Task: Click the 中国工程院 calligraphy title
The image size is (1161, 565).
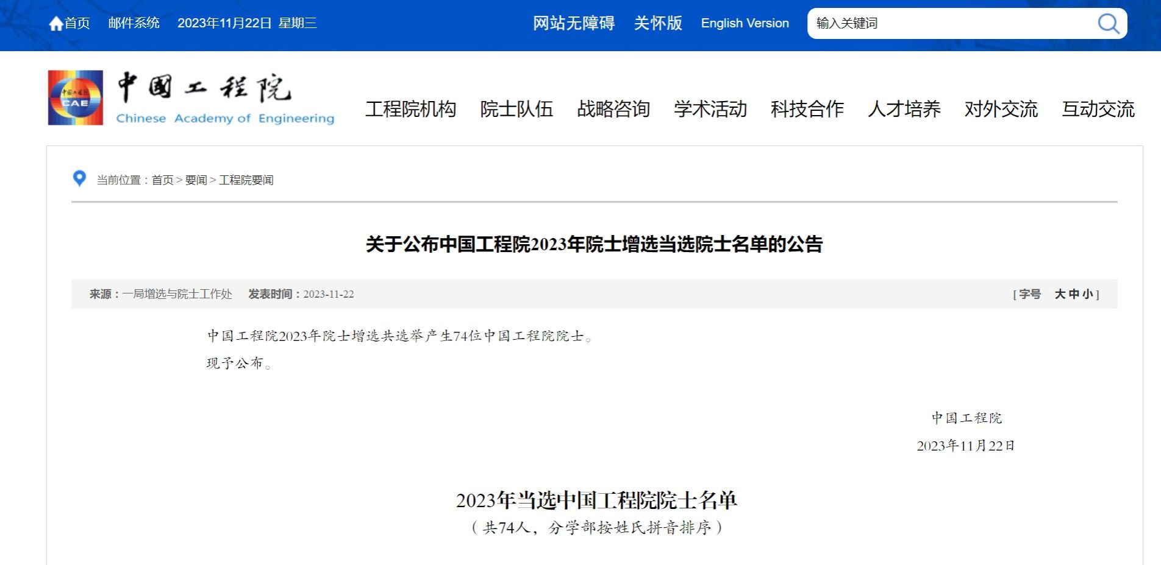Action: pos(204,87)
